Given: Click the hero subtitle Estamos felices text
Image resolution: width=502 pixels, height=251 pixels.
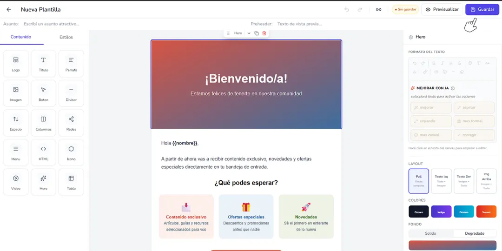Looking at the screenshot, I should (x=246, y=93).
